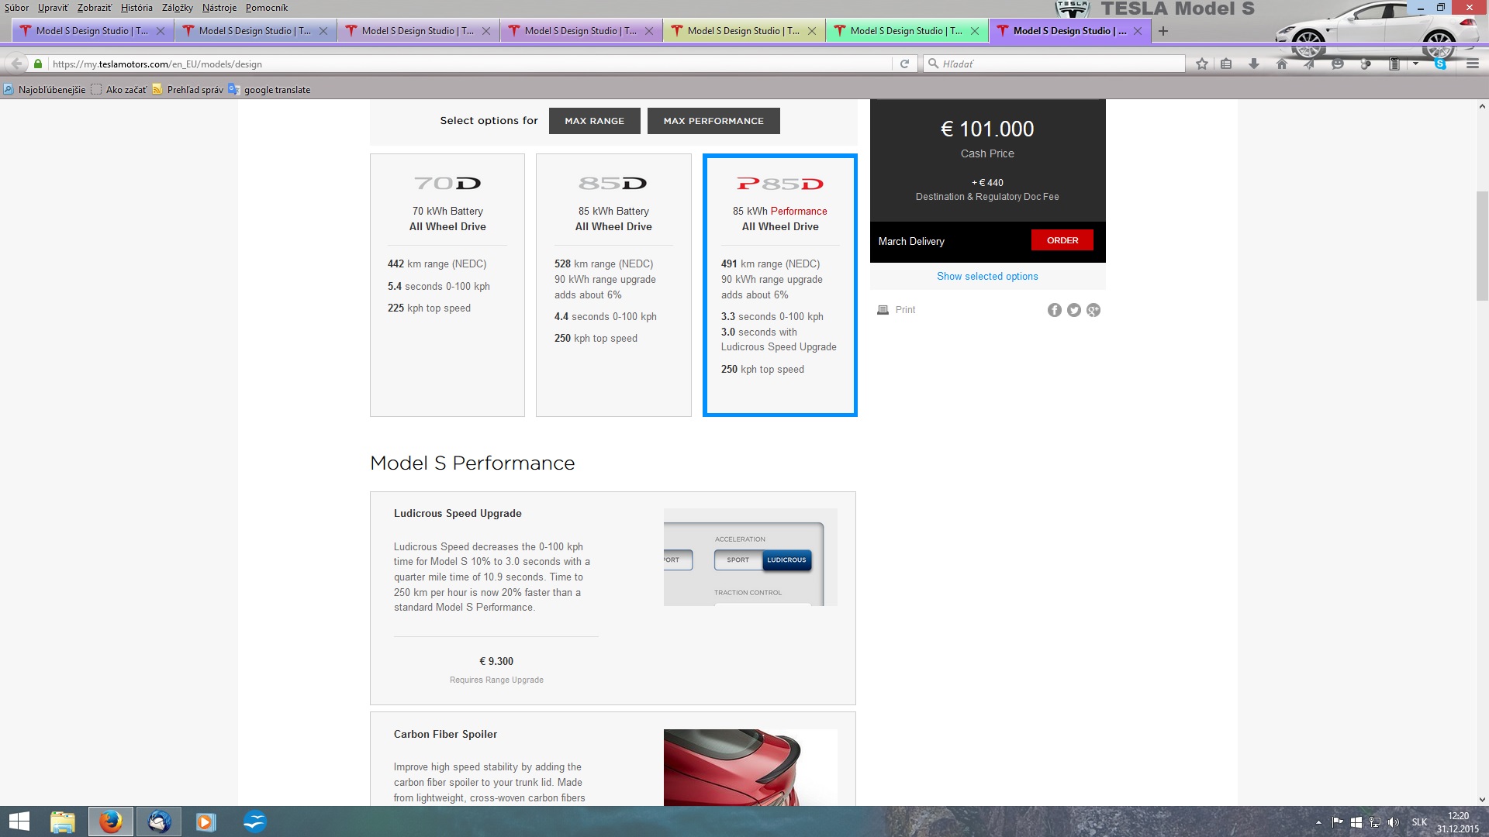The height and width of the screenshot is (837, 1489).
Task: Click the network tray icon
Action: [1375, 822]
